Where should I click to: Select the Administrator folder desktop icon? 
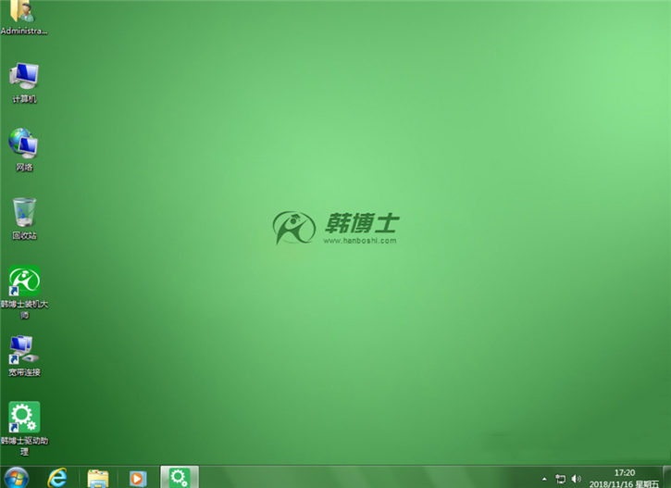23,16
